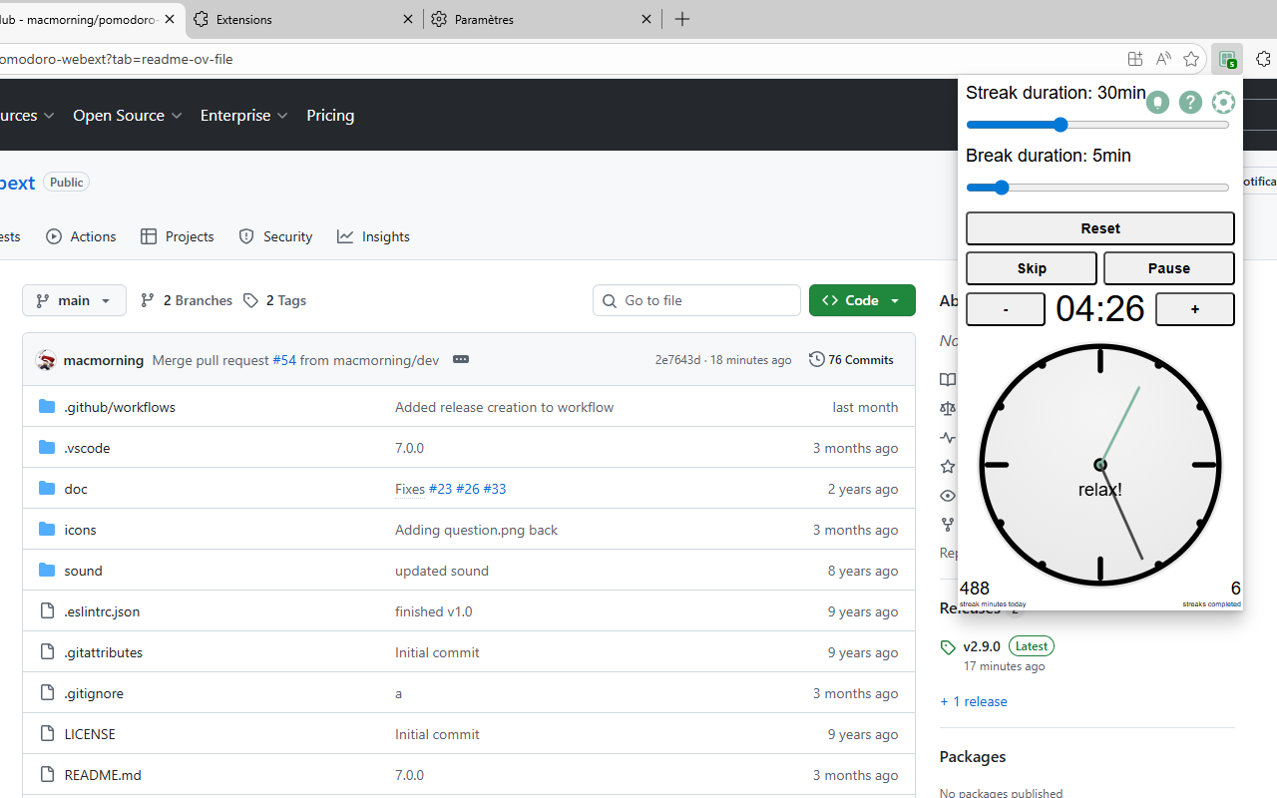Open the main branch dropdown
The width and height of the screenshot is (1277, 798).
click(75, 300)
